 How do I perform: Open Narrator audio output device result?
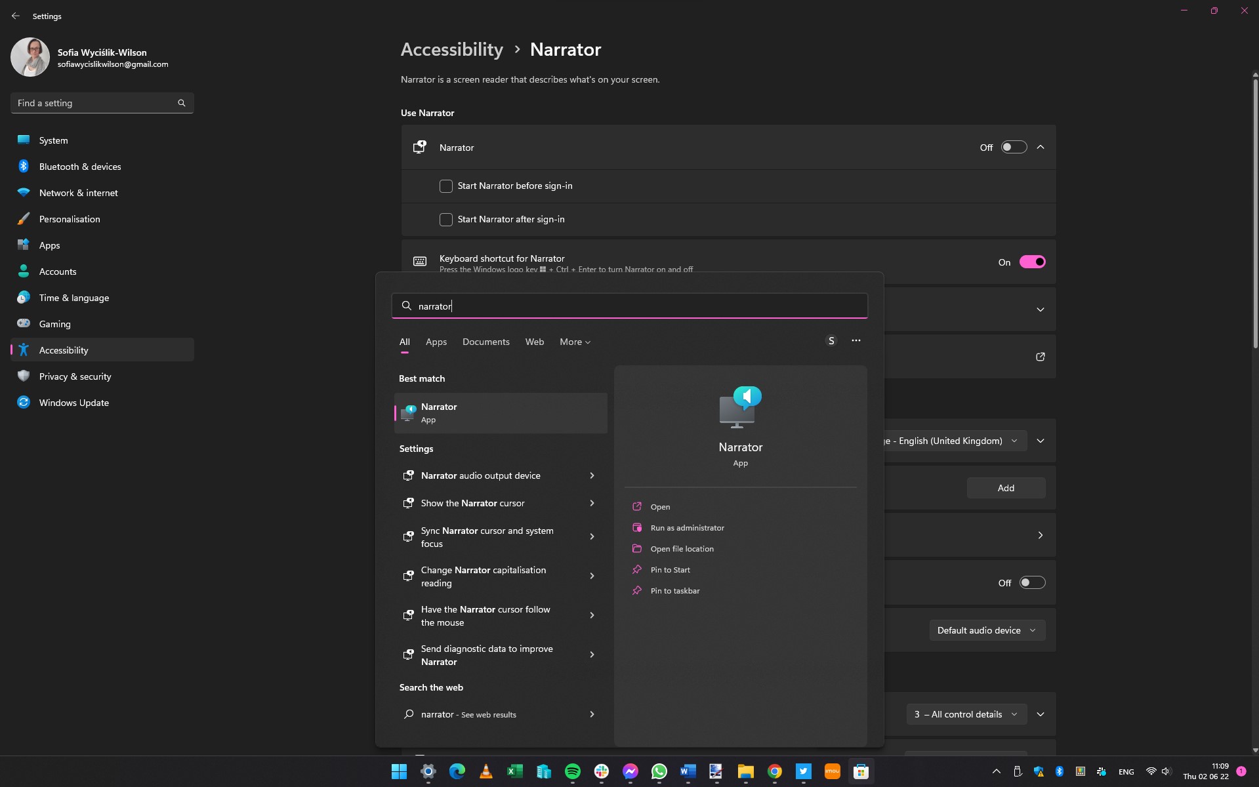(x=500, y=475)
